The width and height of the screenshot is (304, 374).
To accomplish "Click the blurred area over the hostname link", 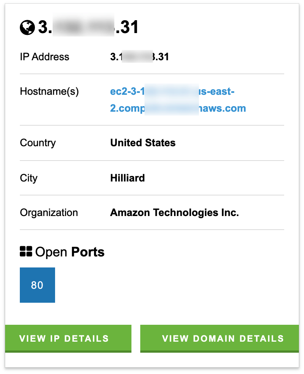I will [172, 100].
